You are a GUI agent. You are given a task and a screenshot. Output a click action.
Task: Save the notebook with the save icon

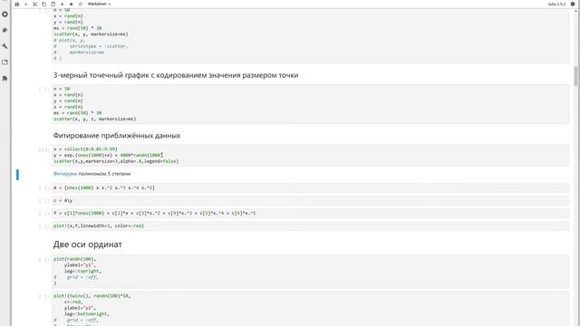(16, 4)
